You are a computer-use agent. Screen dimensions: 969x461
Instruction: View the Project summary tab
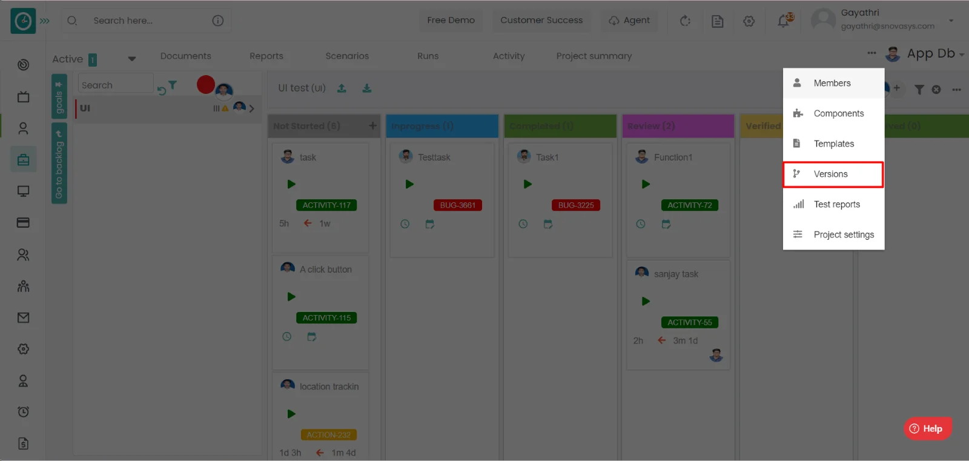coord(594,56)
